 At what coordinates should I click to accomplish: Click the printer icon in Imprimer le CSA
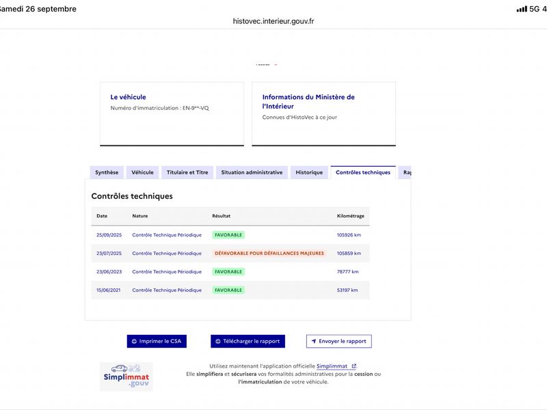pyautogui.click(x=134, y=341)
